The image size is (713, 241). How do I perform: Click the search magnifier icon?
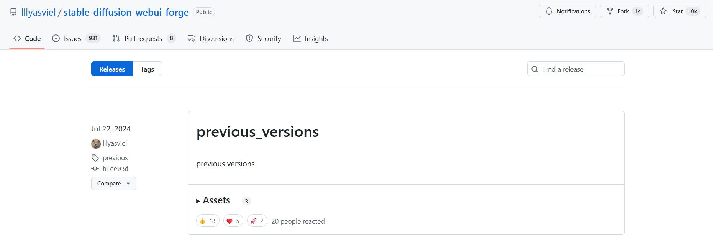[535, 69]
